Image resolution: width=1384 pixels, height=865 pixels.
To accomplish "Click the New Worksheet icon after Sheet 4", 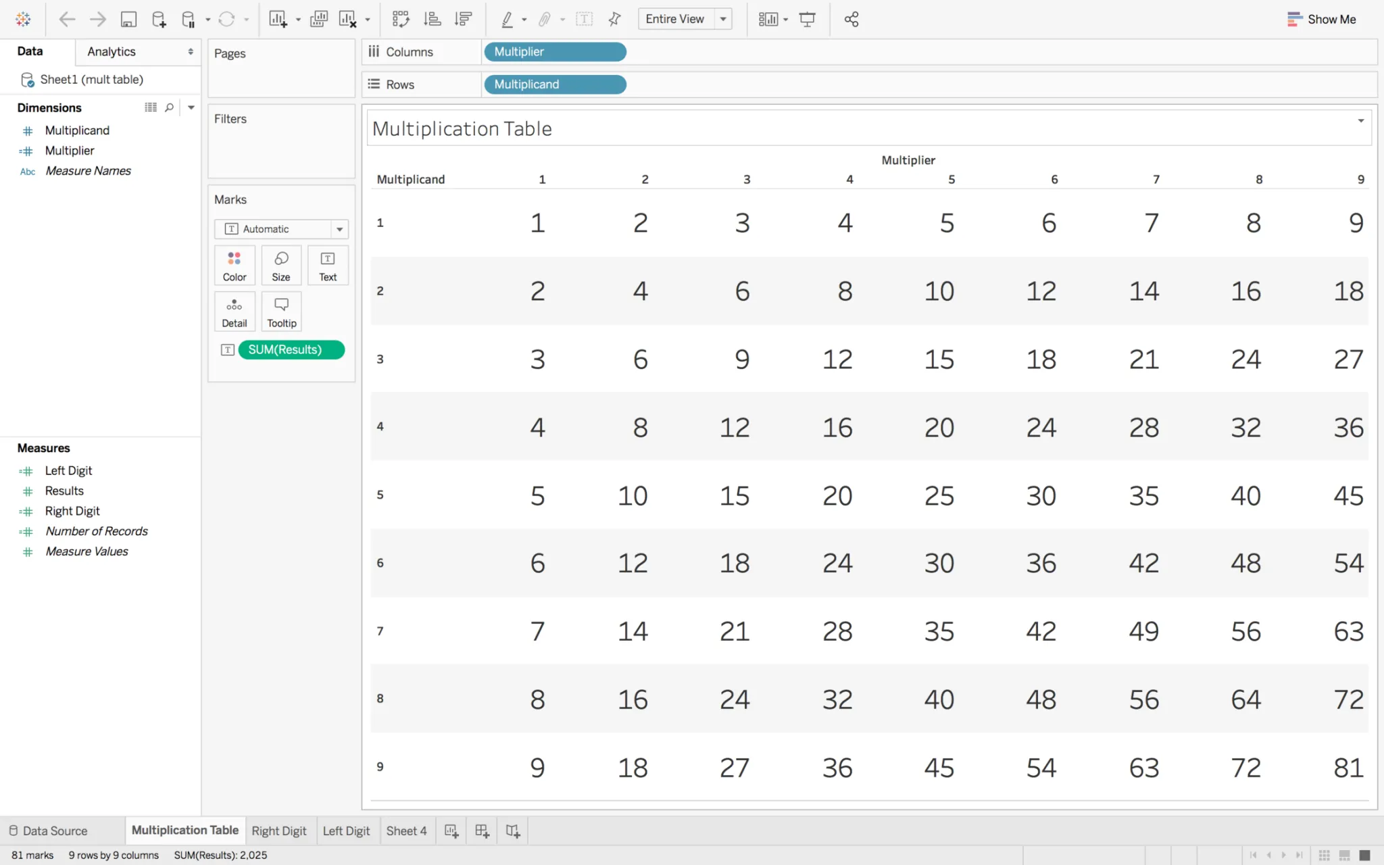I will point(451,831).
